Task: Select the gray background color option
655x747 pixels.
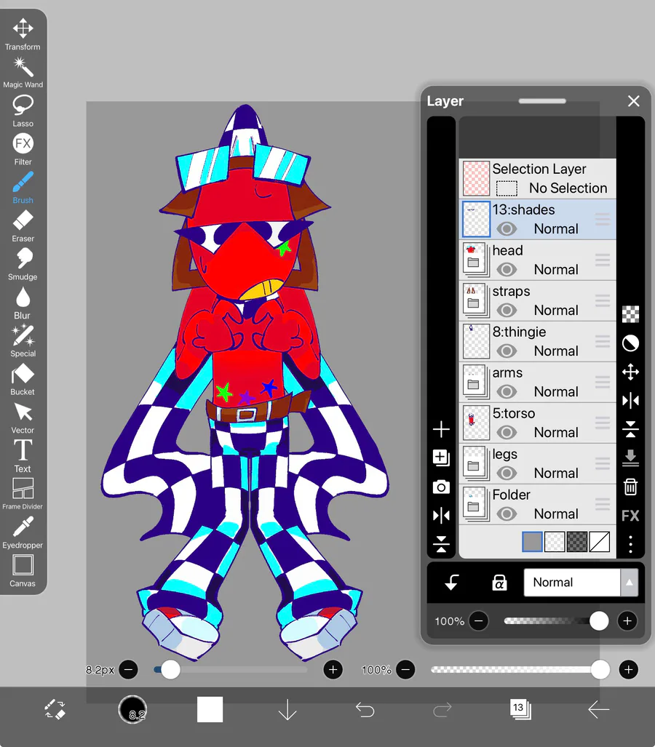Action: coord(532,542)
